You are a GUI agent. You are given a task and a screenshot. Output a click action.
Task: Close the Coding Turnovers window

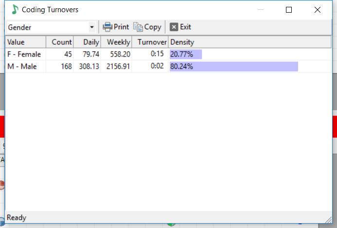pos(318,10)
